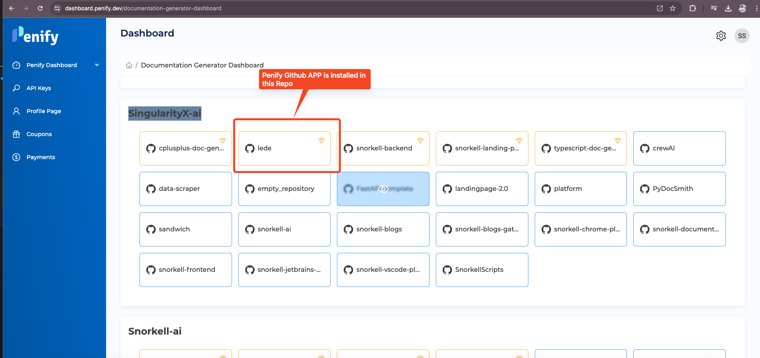Viewport: 760px width, 358px height.
Task: Collapse the Penify Dashboard sidebar menu
Action: point(97,65)
